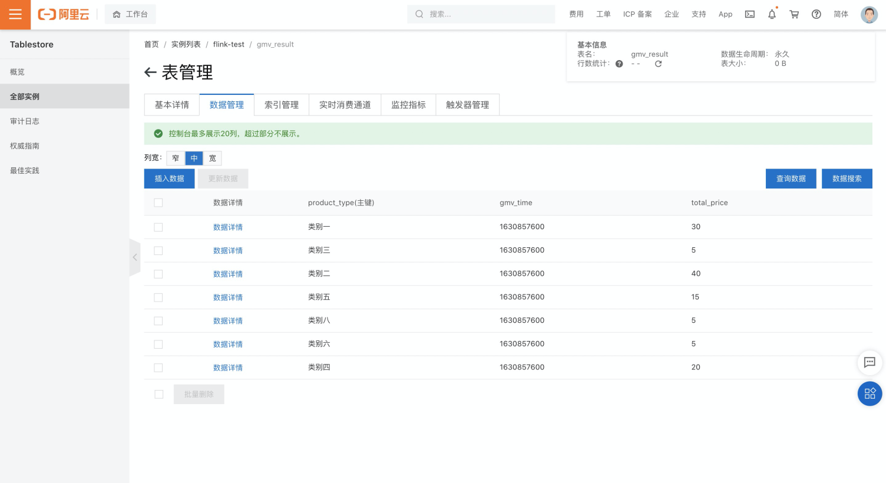
Task: Select the checkbox for row 类别四
Action: tap(158, 368)
